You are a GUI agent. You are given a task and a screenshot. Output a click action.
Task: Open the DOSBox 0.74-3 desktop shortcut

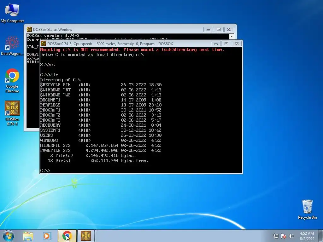point(12,113)
